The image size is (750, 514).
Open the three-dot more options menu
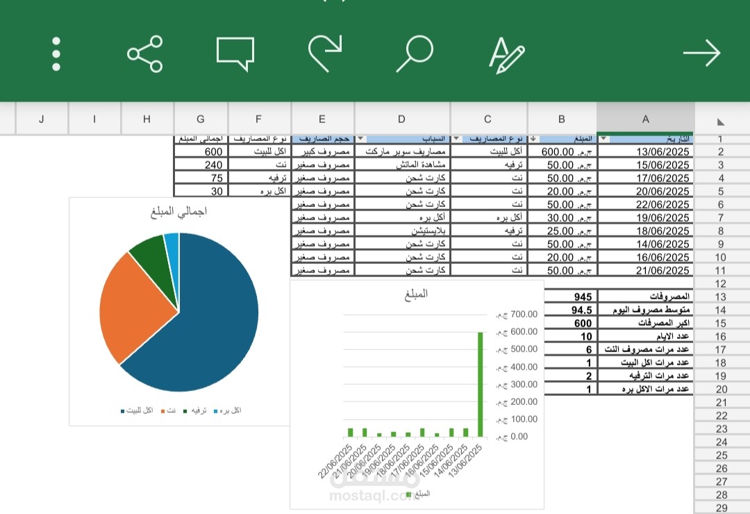pos(56,53)
